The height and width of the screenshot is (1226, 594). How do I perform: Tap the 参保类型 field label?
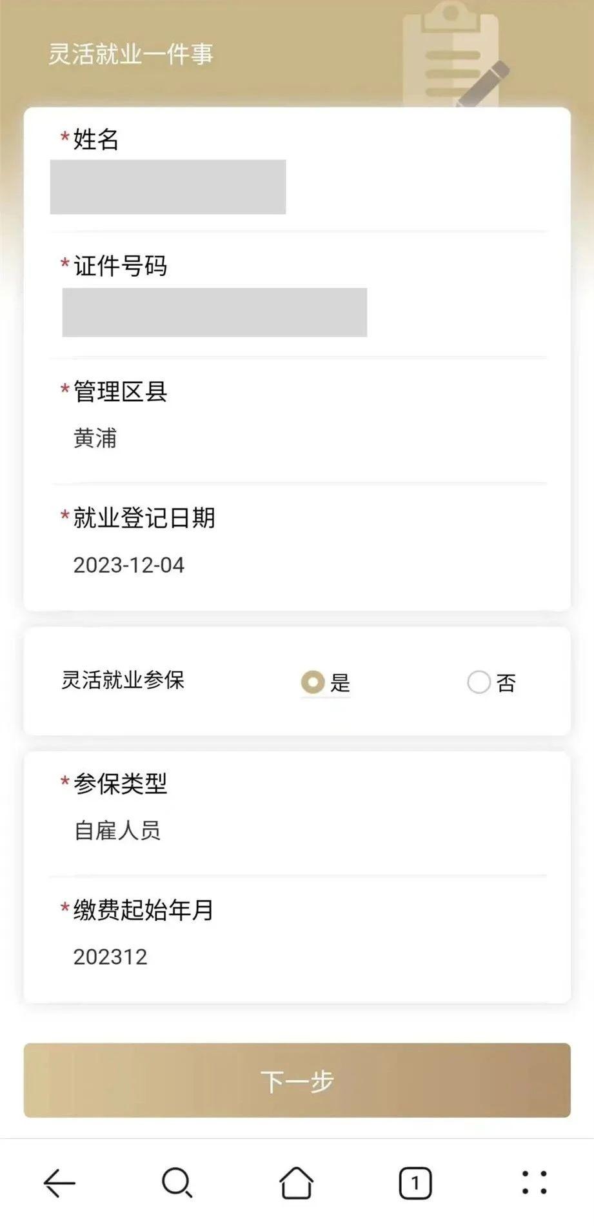pos(120,784)
